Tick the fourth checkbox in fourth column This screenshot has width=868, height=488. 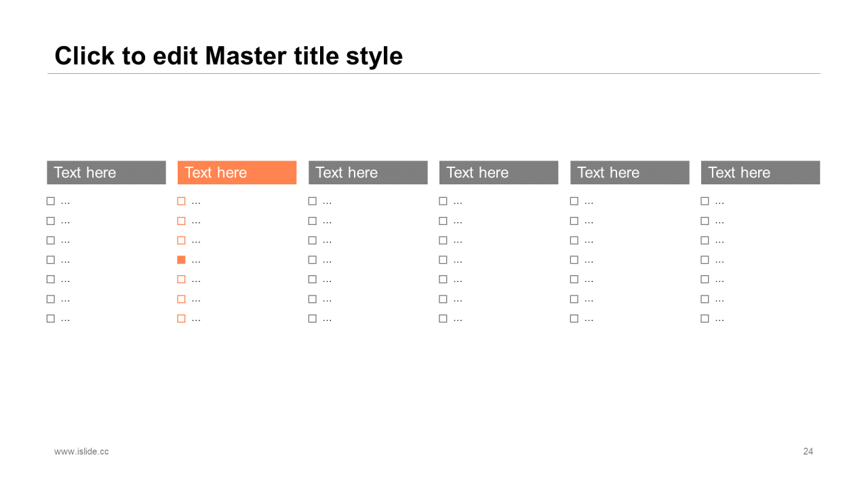(443, 260)
